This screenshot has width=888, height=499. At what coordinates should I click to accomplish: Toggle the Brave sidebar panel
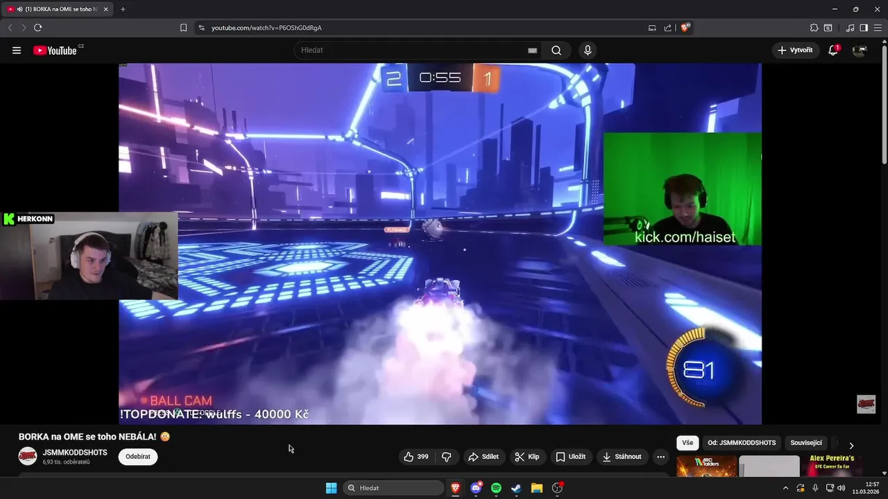(x=864, y=28)
